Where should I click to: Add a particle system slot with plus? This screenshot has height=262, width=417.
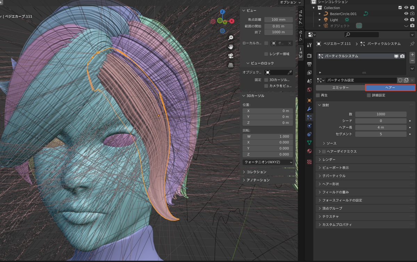(412, 55)
